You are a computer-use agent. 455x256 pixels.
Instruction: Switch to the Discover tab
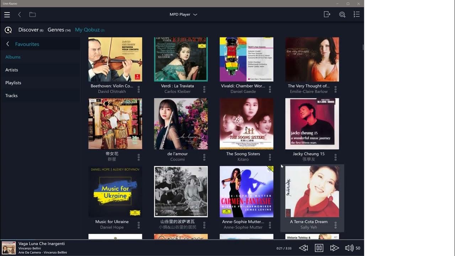coord(31,30)
